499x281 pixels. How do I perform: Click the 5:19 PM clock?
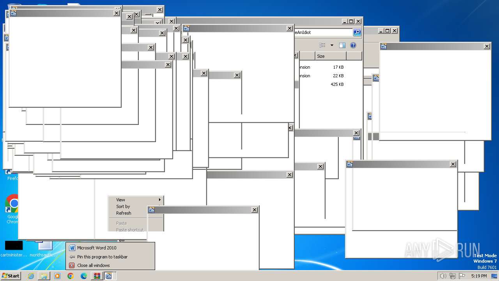(479, 276)
